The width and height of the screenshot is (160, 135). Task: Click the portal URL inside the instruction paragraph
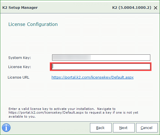pyautogui.click(x=46, y=113)
